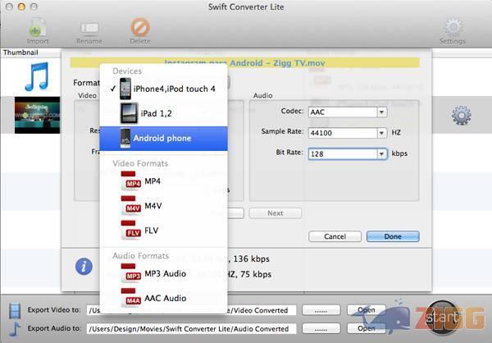
Task: Click the music note audio thumbnail
Action: tap(37, 76)
